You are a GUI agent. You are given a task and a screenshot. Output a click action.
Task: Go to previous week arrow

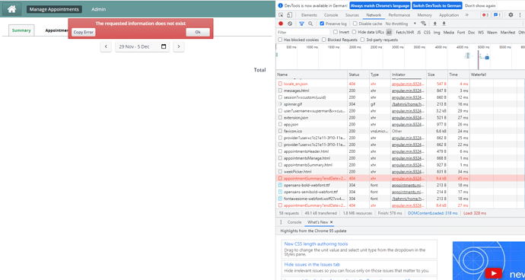(106, 46)
